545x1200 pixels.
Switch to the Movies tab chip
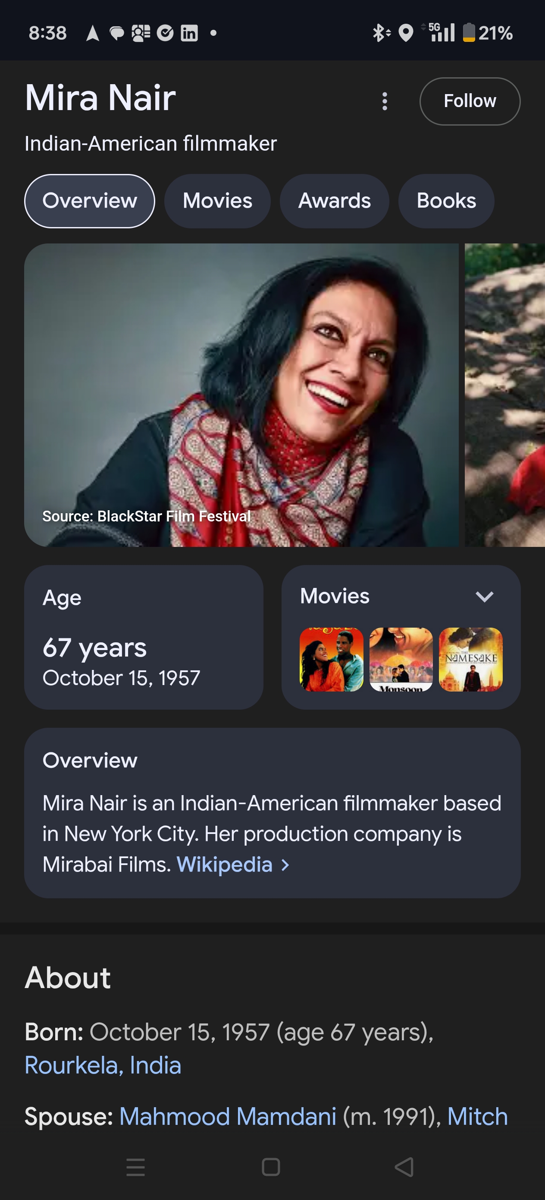click(217, 201)
